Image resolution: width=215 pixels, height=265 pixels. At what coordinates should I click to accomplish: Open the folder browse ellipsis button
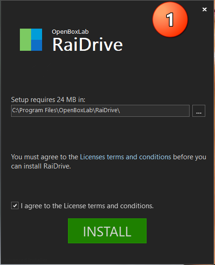pyautogui.click(x=199, y=111)
